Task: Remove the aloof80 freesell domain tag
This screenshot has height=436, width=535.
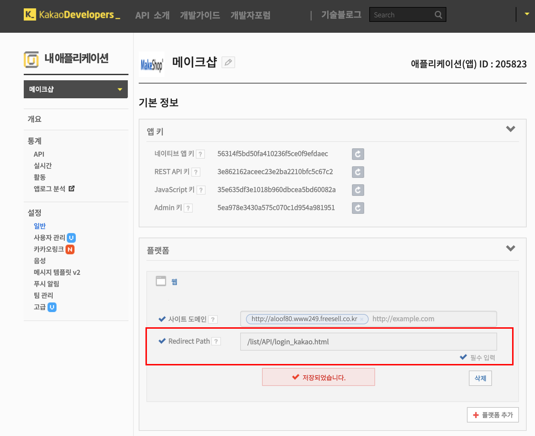Action: click(x=362, y=319)
